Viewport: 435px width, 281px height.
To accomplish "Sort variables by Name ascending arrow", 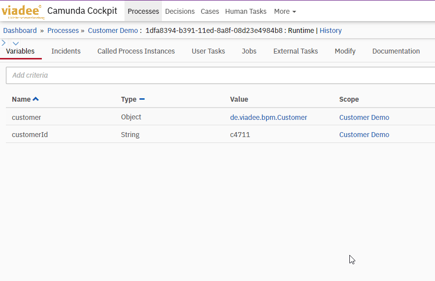I will tap(36, 99).
